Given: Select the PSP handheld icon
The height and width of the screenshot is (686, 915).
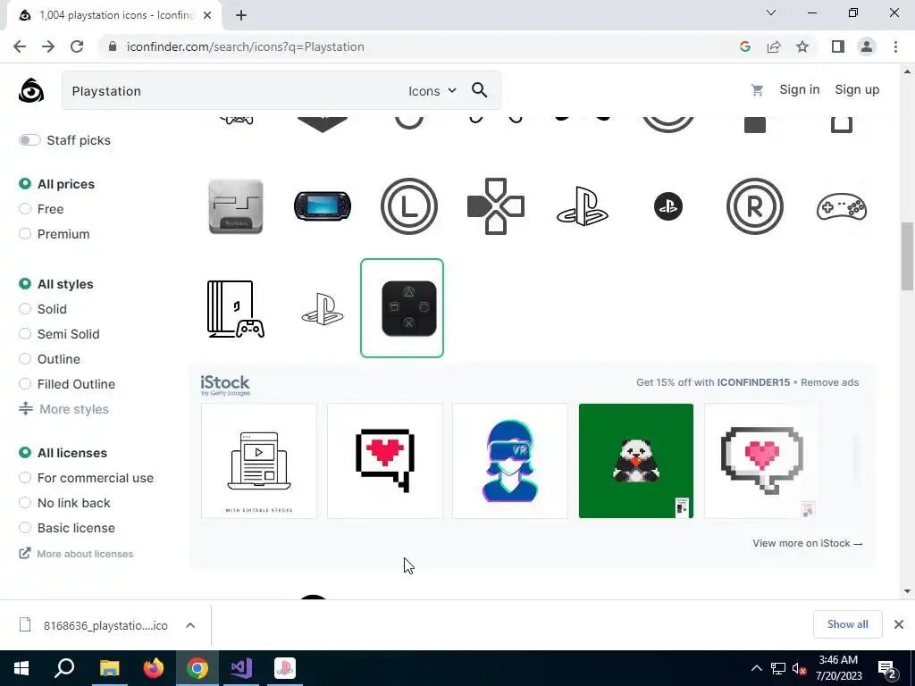Looking at the screenshot, I should (x=323, y=206).
